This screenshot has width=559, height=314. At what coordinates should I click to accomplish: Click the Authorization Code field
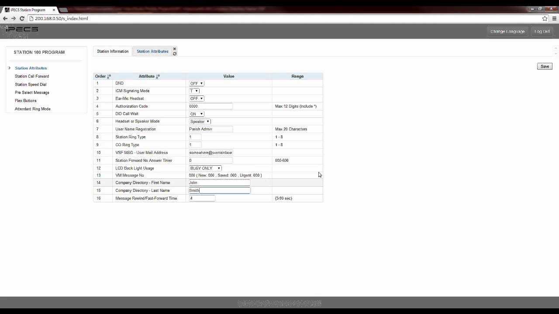click(210, 106)
